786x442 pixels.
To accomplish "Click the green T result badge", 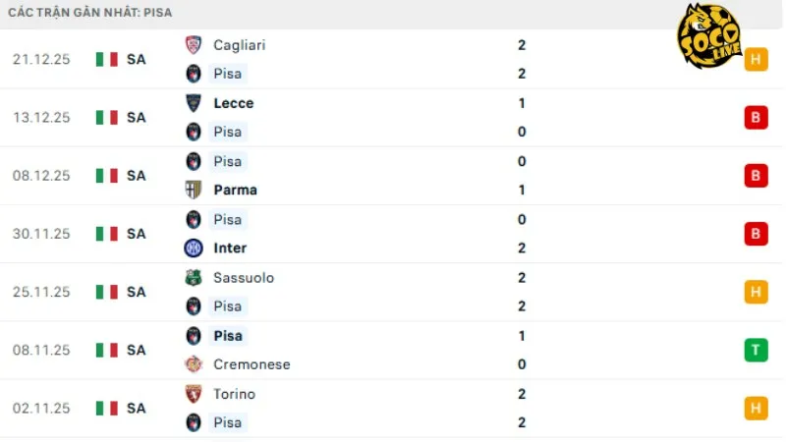I will pyautogui.click(x=756, y=350).
